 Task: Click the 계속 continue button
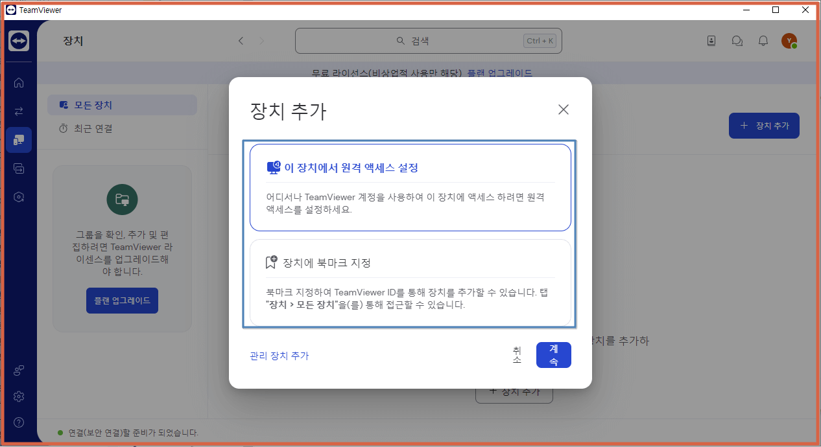pos(554,355)
